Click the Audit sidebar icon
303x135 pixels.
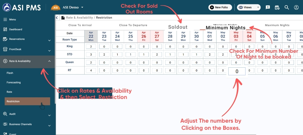click(x=5, y=114)
